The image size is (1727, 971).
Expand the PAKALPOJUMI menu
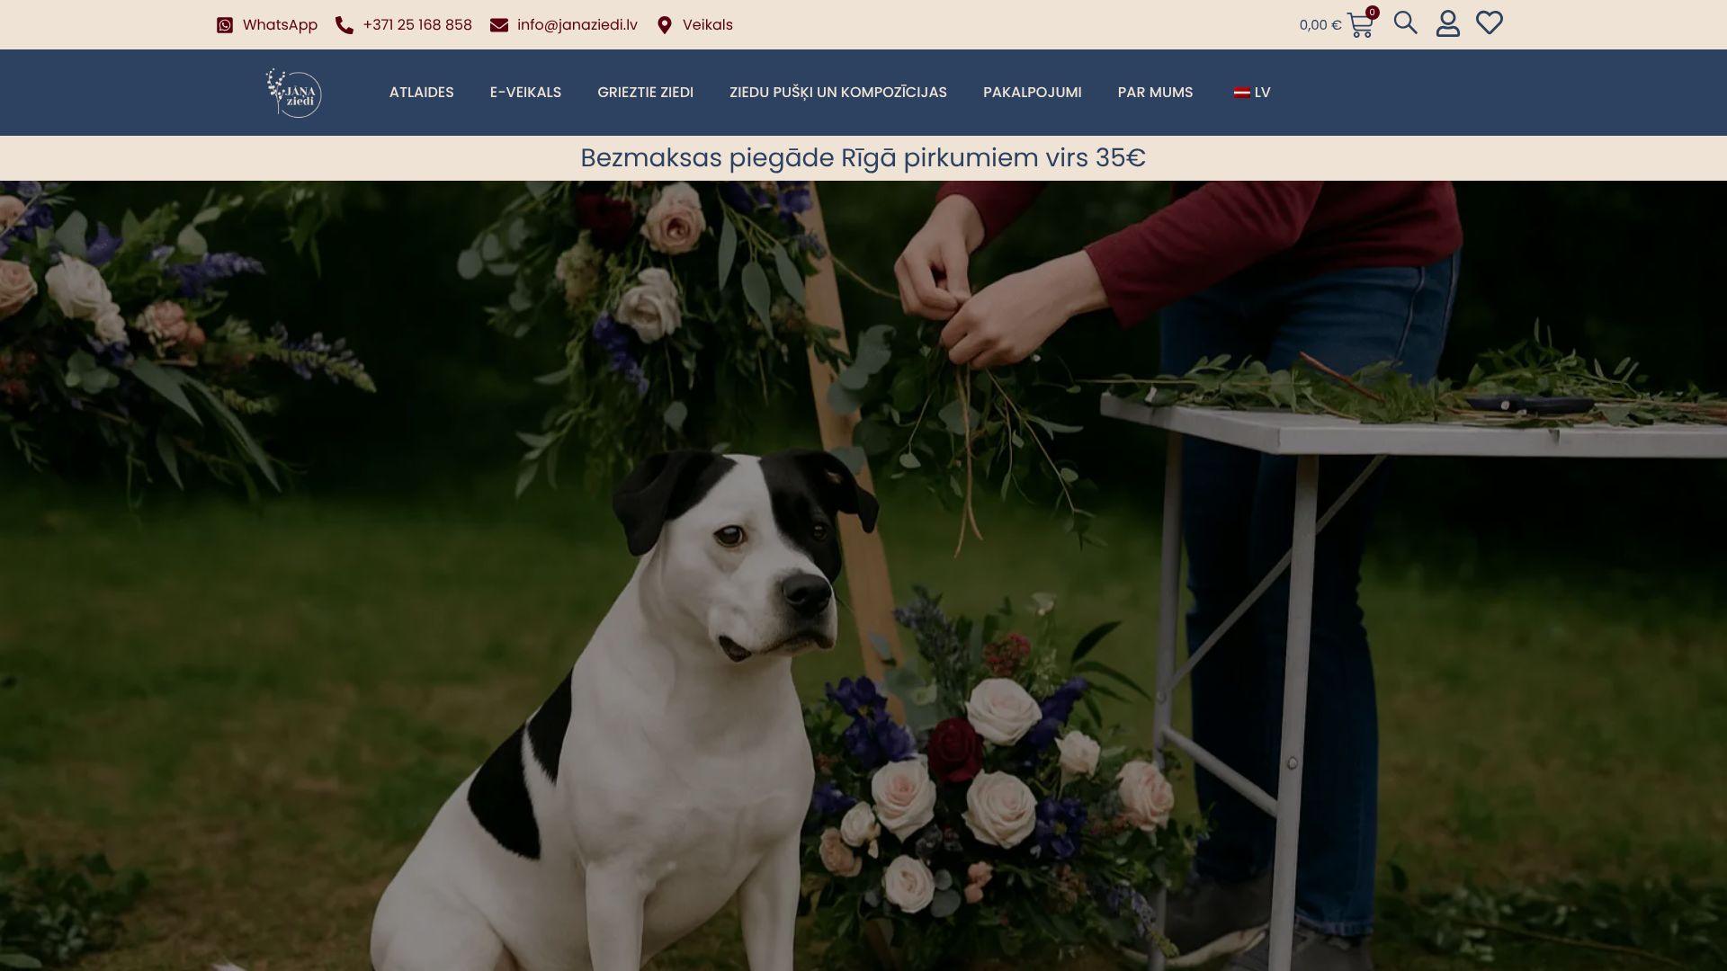pyautogui.click(x=1032, y=93)
